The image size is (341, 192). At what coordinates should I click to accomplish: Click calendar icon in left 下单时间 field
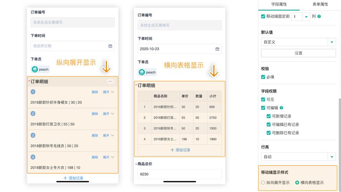(x=110, y=46)
